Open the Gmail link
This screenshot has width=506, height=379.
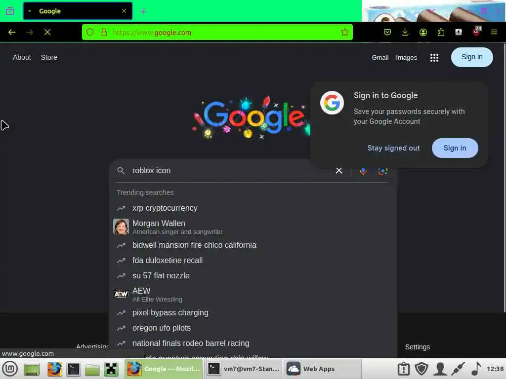pos(380,58)
